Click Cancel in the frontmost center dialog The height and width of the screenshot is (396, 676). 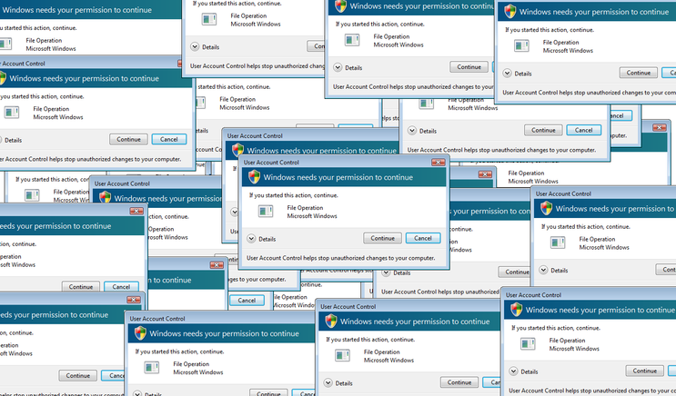tap(423, 238)
